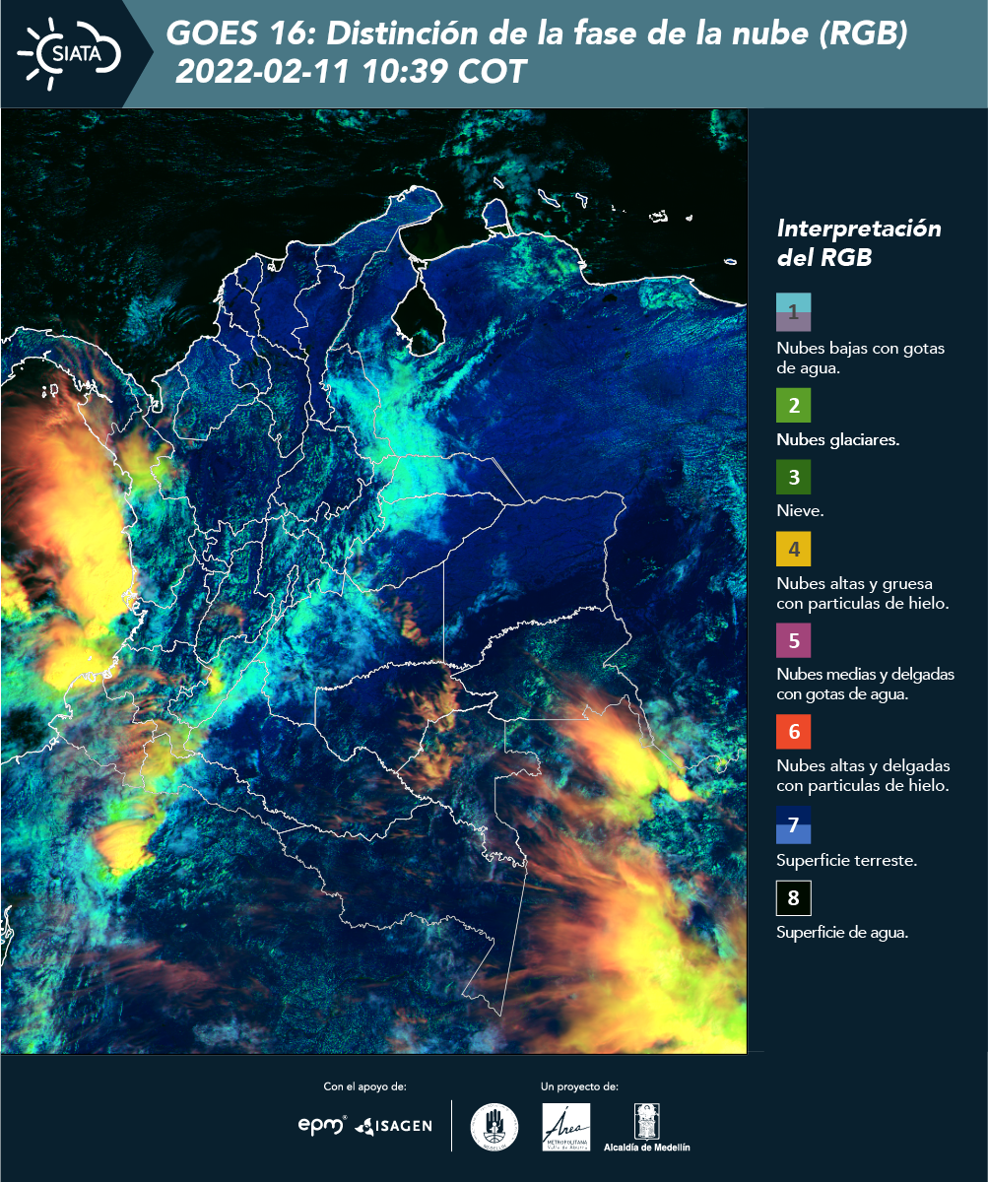The width and height of the screenshot is (988, 1182).
Task: Select legend swatch 1 low water clouds
Action: [x=793, y=312]
